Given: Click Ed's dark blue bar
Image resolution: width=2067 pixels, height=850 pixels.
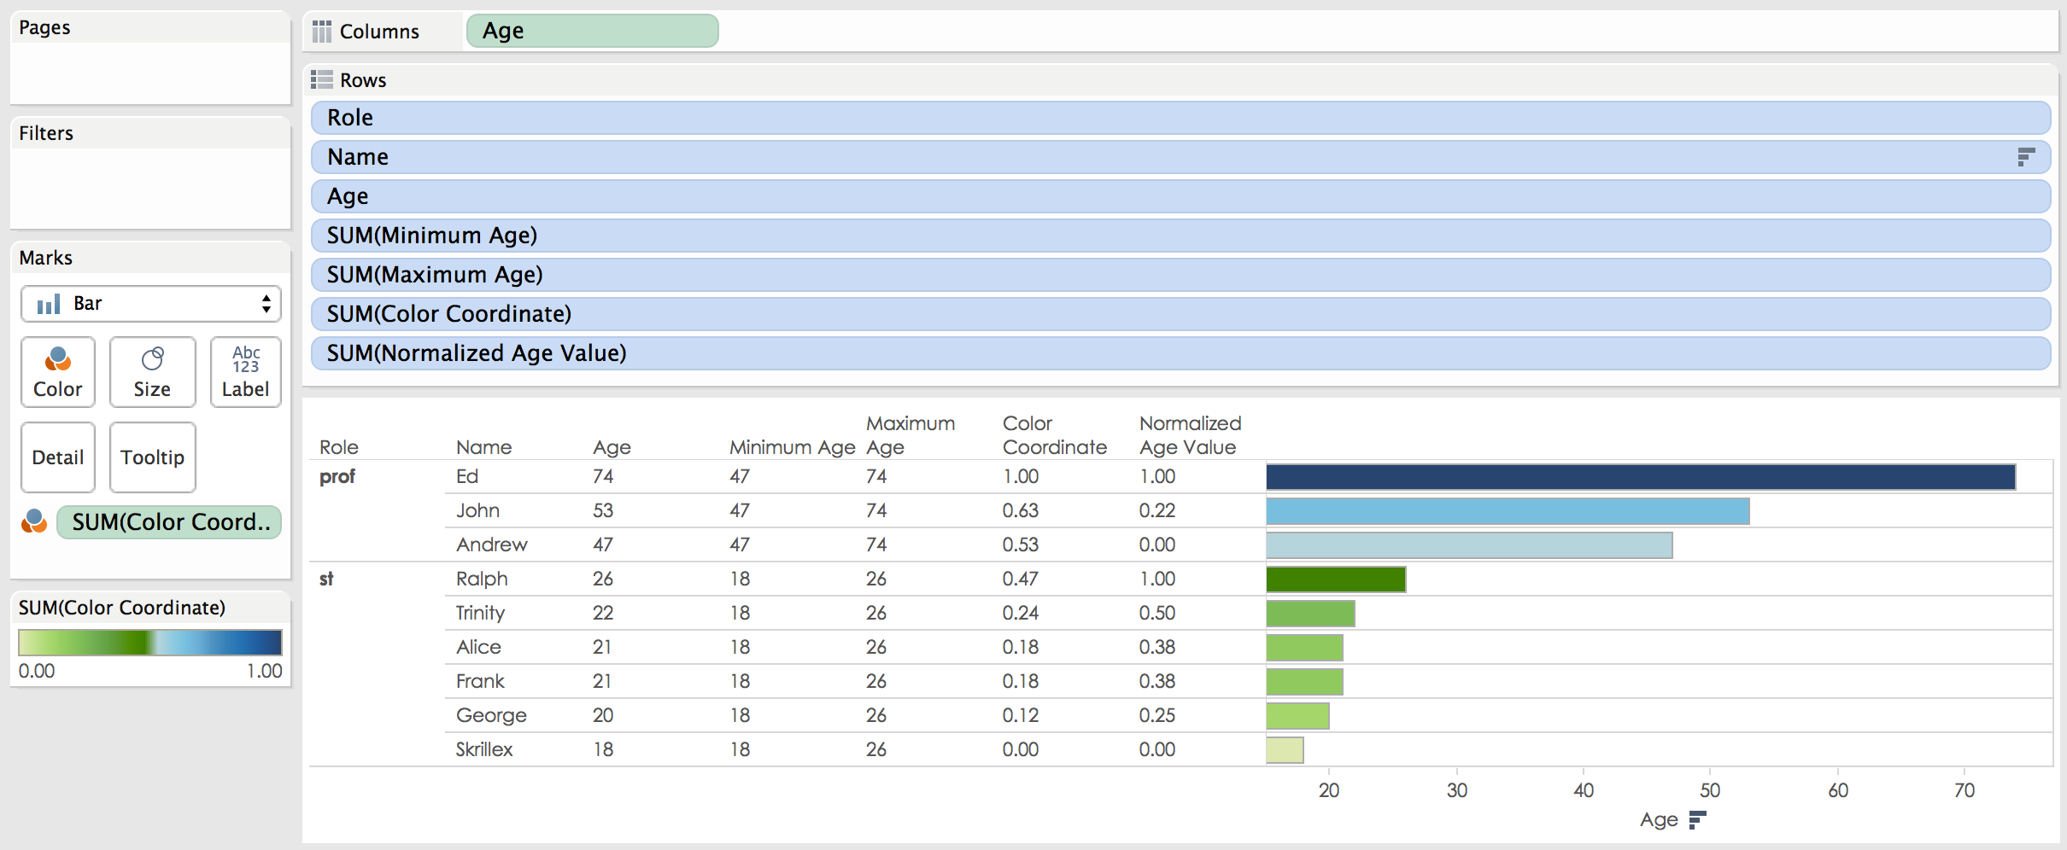Looking at the screenshot, I should (1641, 477).
